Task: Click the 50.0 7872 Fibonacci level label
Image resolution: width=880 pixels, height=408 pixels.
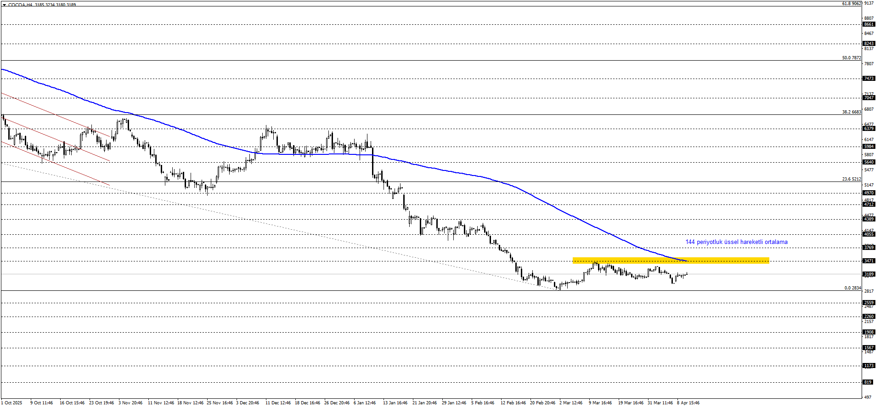Action: (852, 58)
